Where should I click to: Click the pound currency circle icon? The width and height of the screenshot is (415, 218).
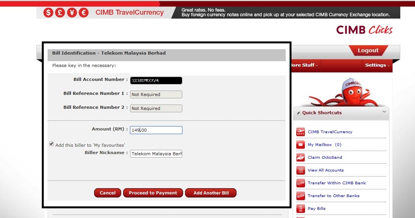[x=60, y=13]
